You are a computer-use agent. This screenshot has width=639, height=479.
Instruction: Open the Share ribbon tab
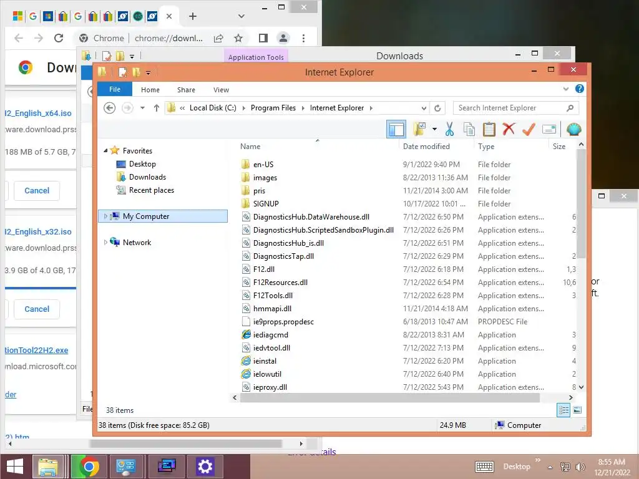[x=186, y=90]
